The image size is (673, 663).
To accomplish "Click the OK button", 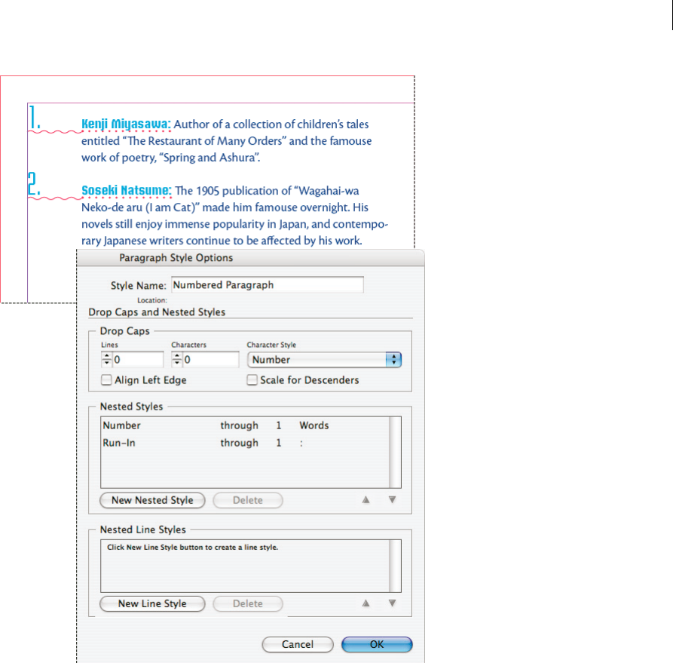I will click(x=377, y=644).
